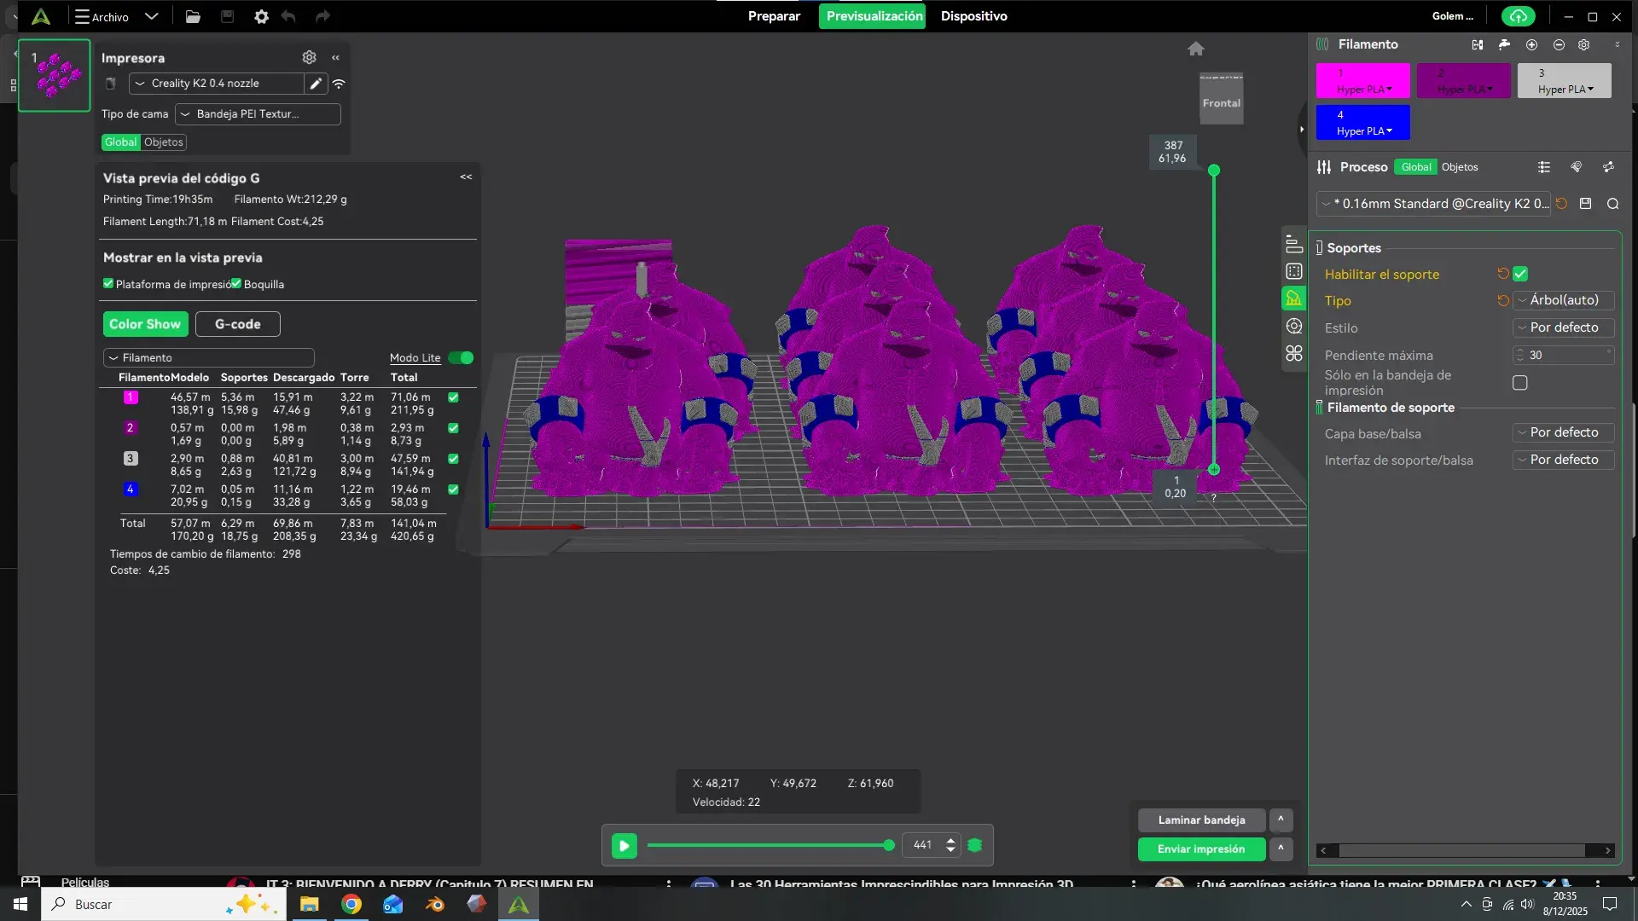Select filament 1 magenta Hyper PLA swatch
The height and width of the screenshot is (921, 1638).
click(1363, 80)
